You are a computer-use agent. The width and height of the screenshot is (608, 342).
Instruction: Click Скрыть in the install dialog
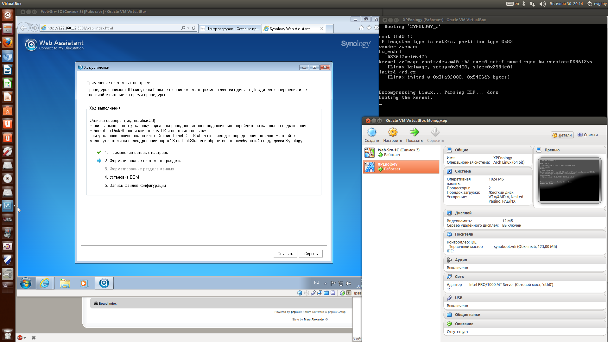tap(311, 254)
